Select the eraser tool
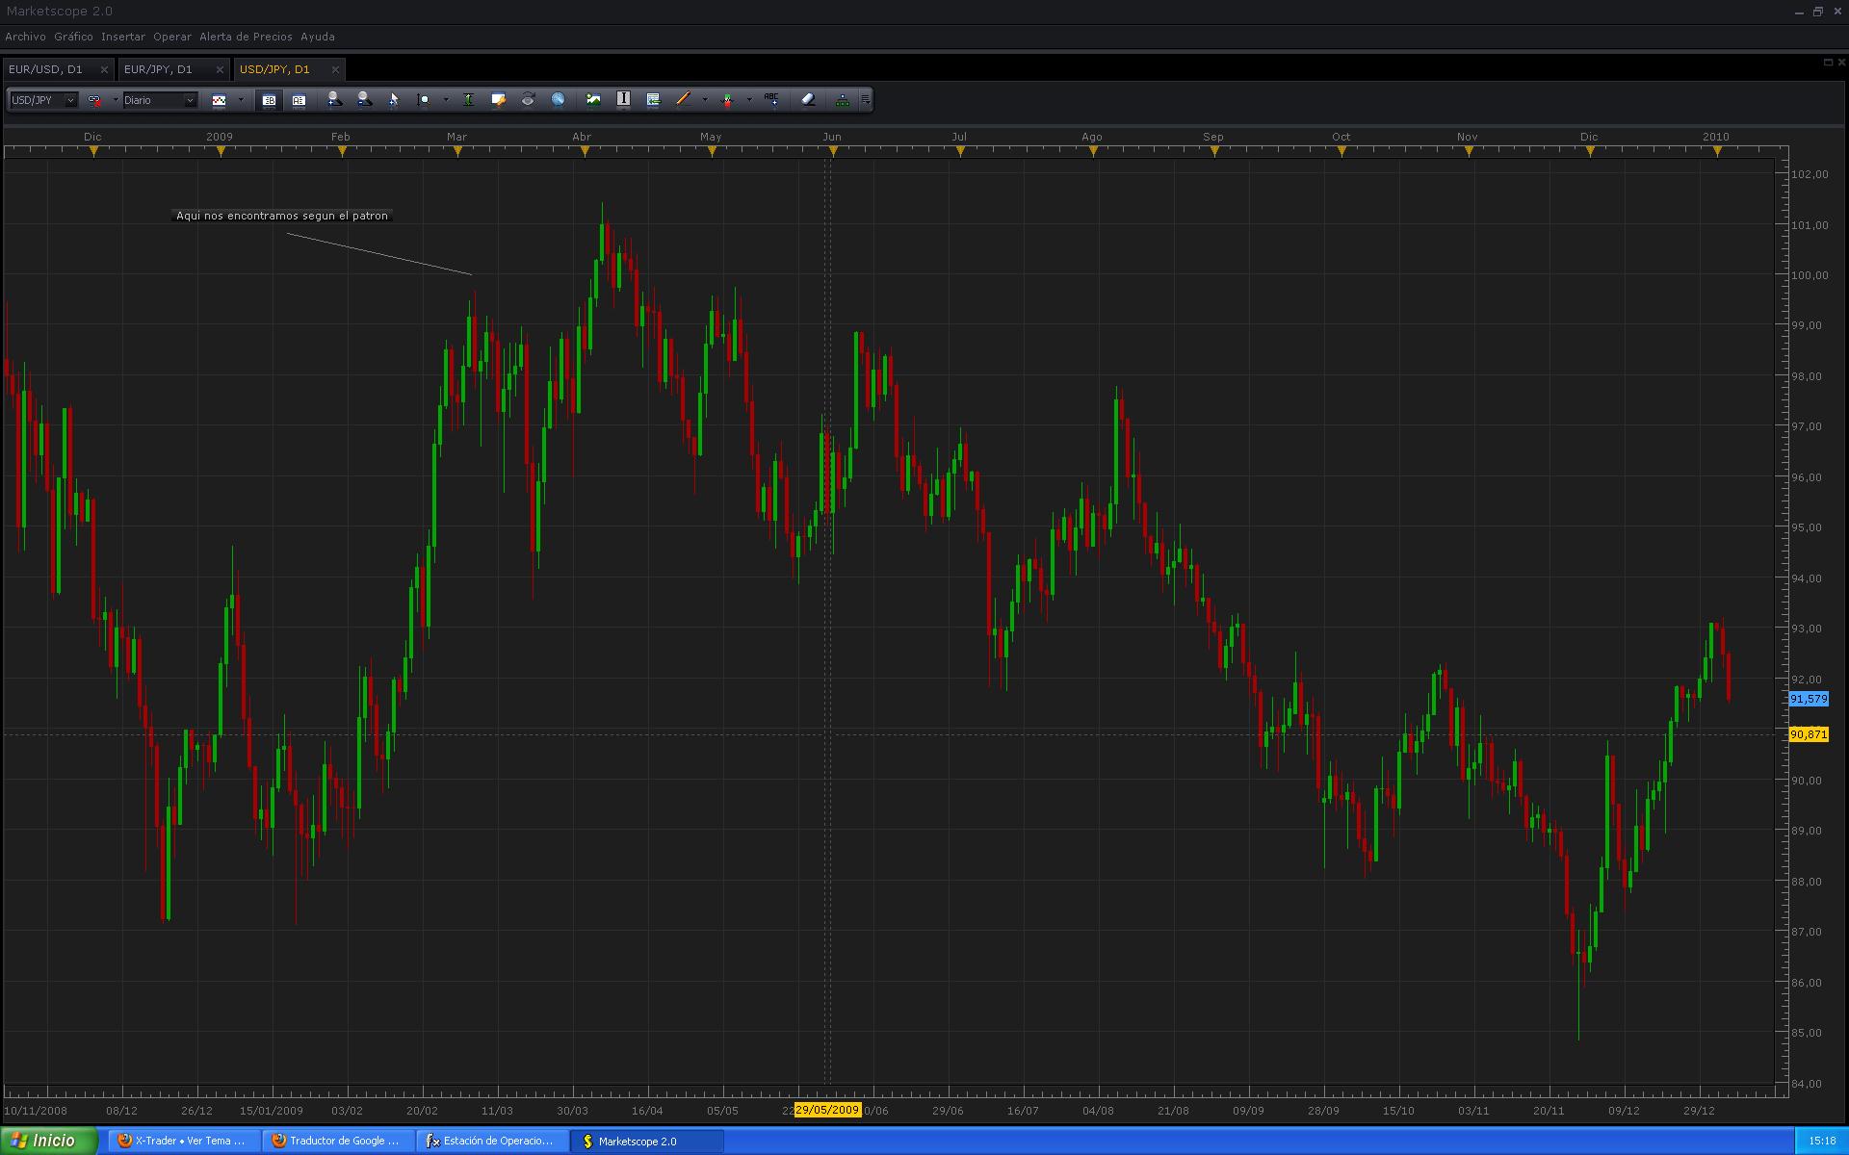The height and width of the screenshot is (1155, 1849). pyautogui.click(x=808, y=99)
